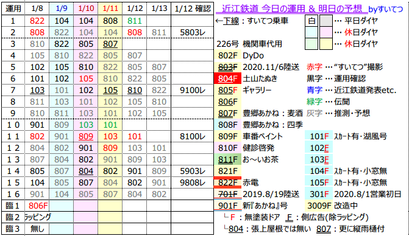Select the red 806F cell in row 臨1

(37, 206)
